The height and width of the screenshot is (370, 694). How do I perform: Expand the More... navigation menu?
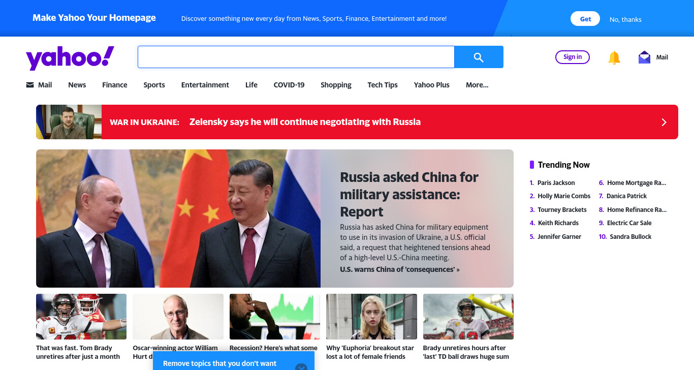[x=477, y=85]
